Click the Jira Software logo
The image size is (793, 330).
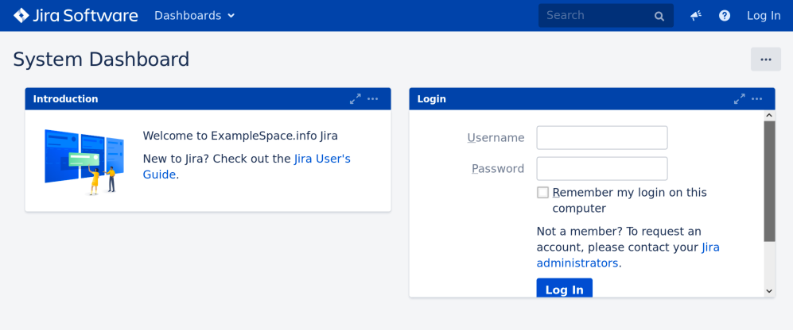coord(76,16)
